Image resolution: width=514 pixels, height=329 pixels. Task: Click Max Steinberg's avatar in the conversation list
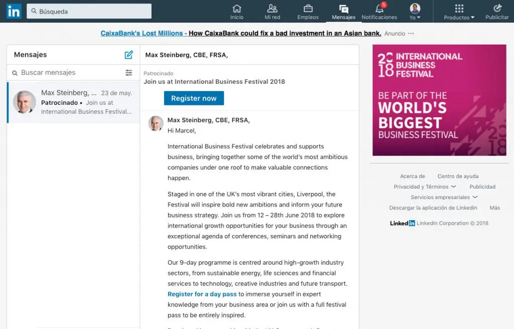[25, 102]
